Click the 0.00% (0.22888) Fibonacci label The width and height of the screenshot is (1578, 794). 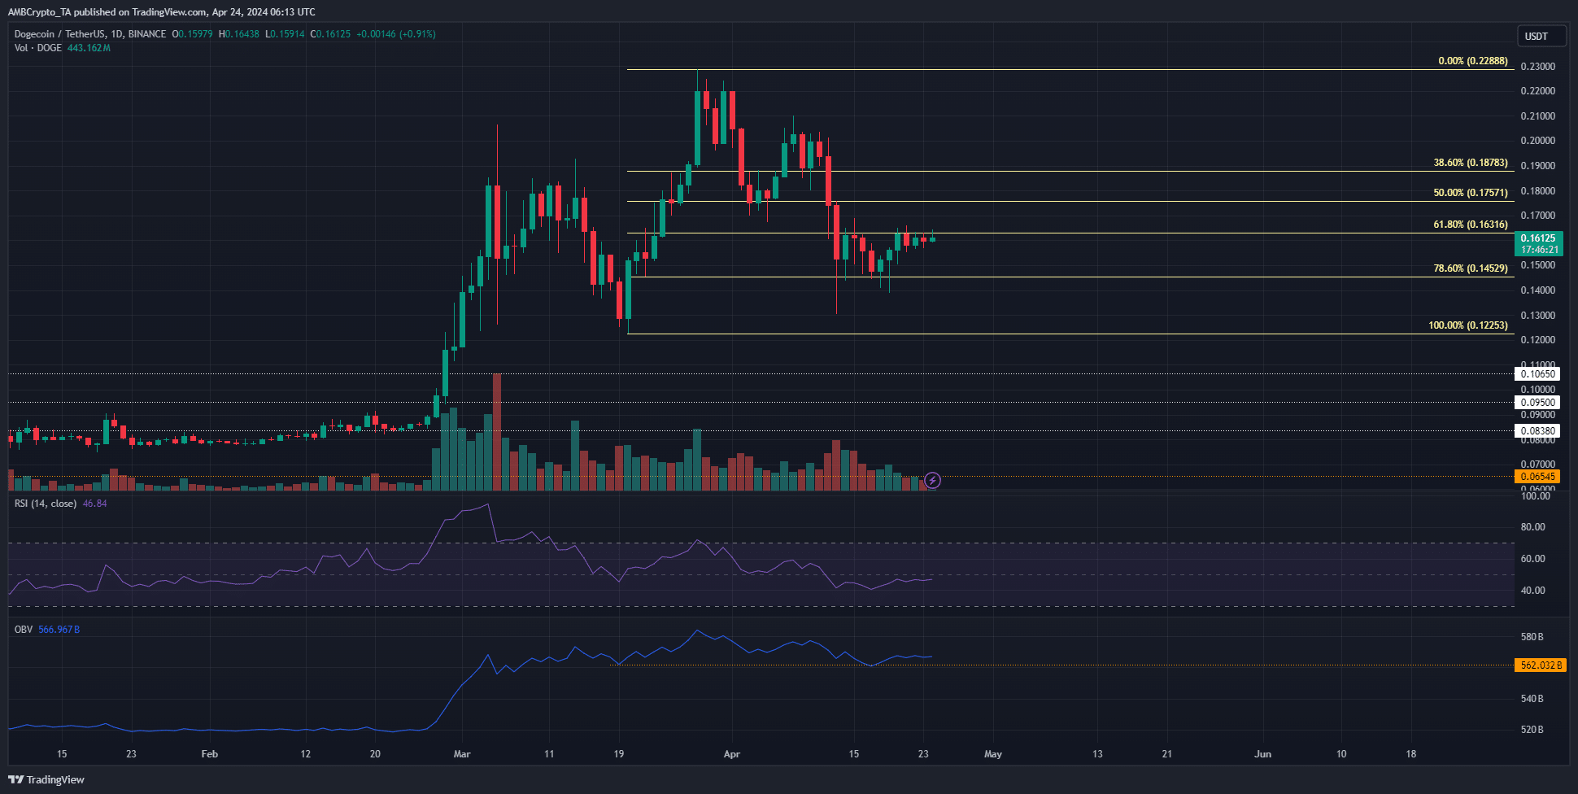coord(1472,61)
